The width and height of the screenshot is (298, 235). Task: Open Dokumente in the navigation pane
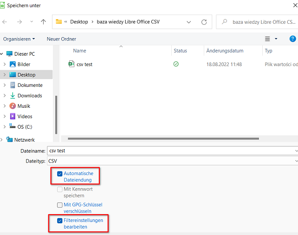(30, 85)
